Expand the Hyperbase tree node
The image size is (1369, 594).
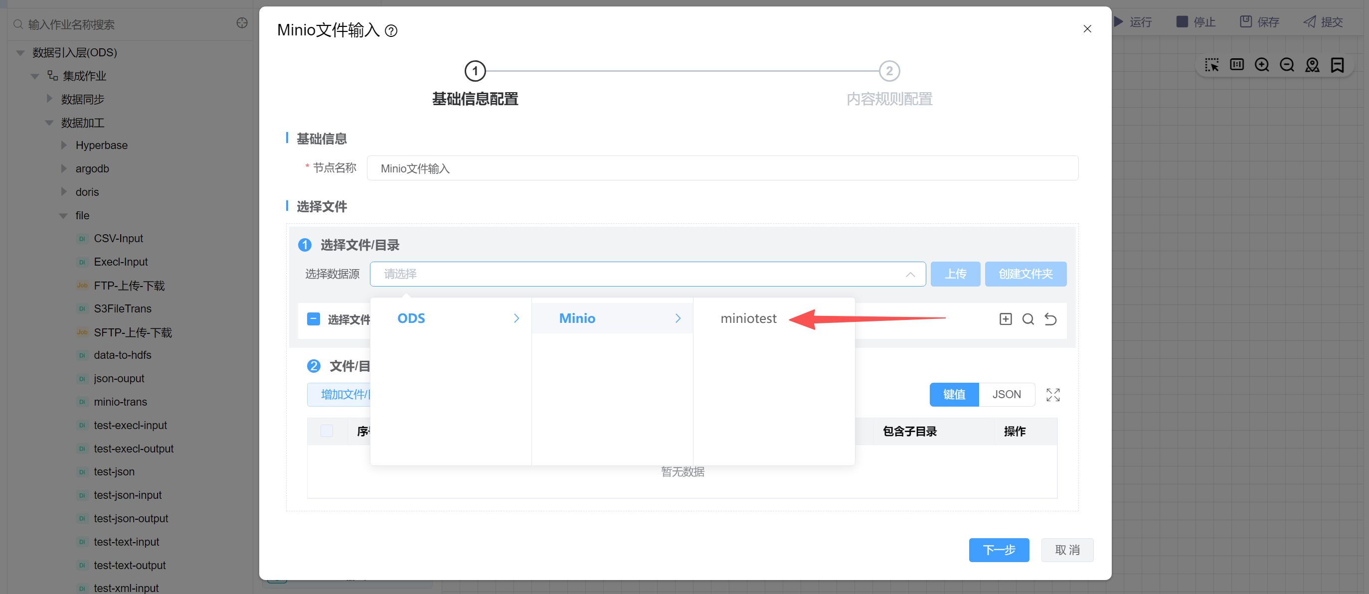coord(64,145)
